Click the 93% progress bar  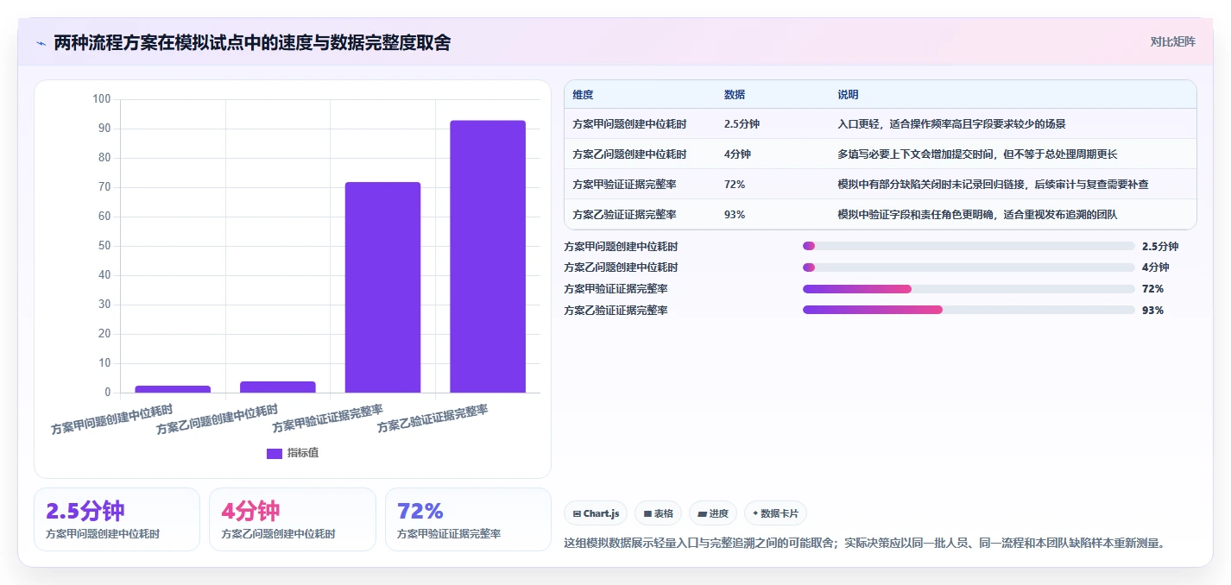point(969,310)
